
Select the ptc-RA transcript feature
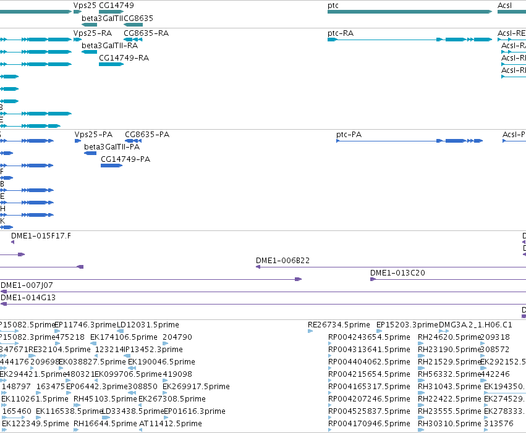point(410,40)
